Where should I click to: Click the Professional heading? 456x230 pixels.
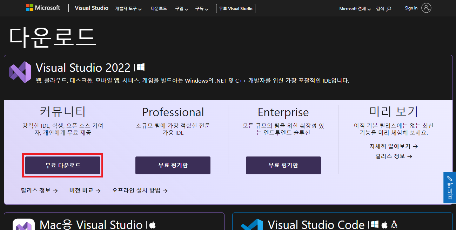click(x=173, y=112)
